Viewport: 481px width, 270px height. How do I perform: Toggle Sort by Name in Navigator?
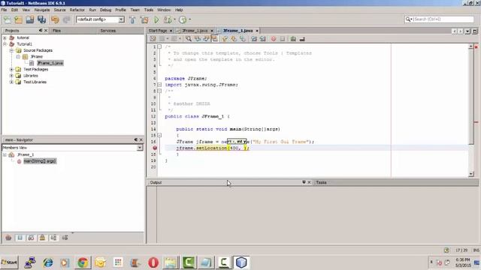tap(53, 238)
